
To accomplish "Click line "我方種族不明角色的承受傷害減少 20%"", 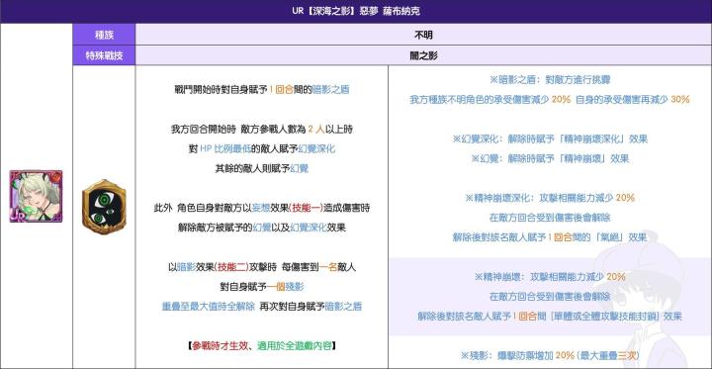I will click(489, 100).
